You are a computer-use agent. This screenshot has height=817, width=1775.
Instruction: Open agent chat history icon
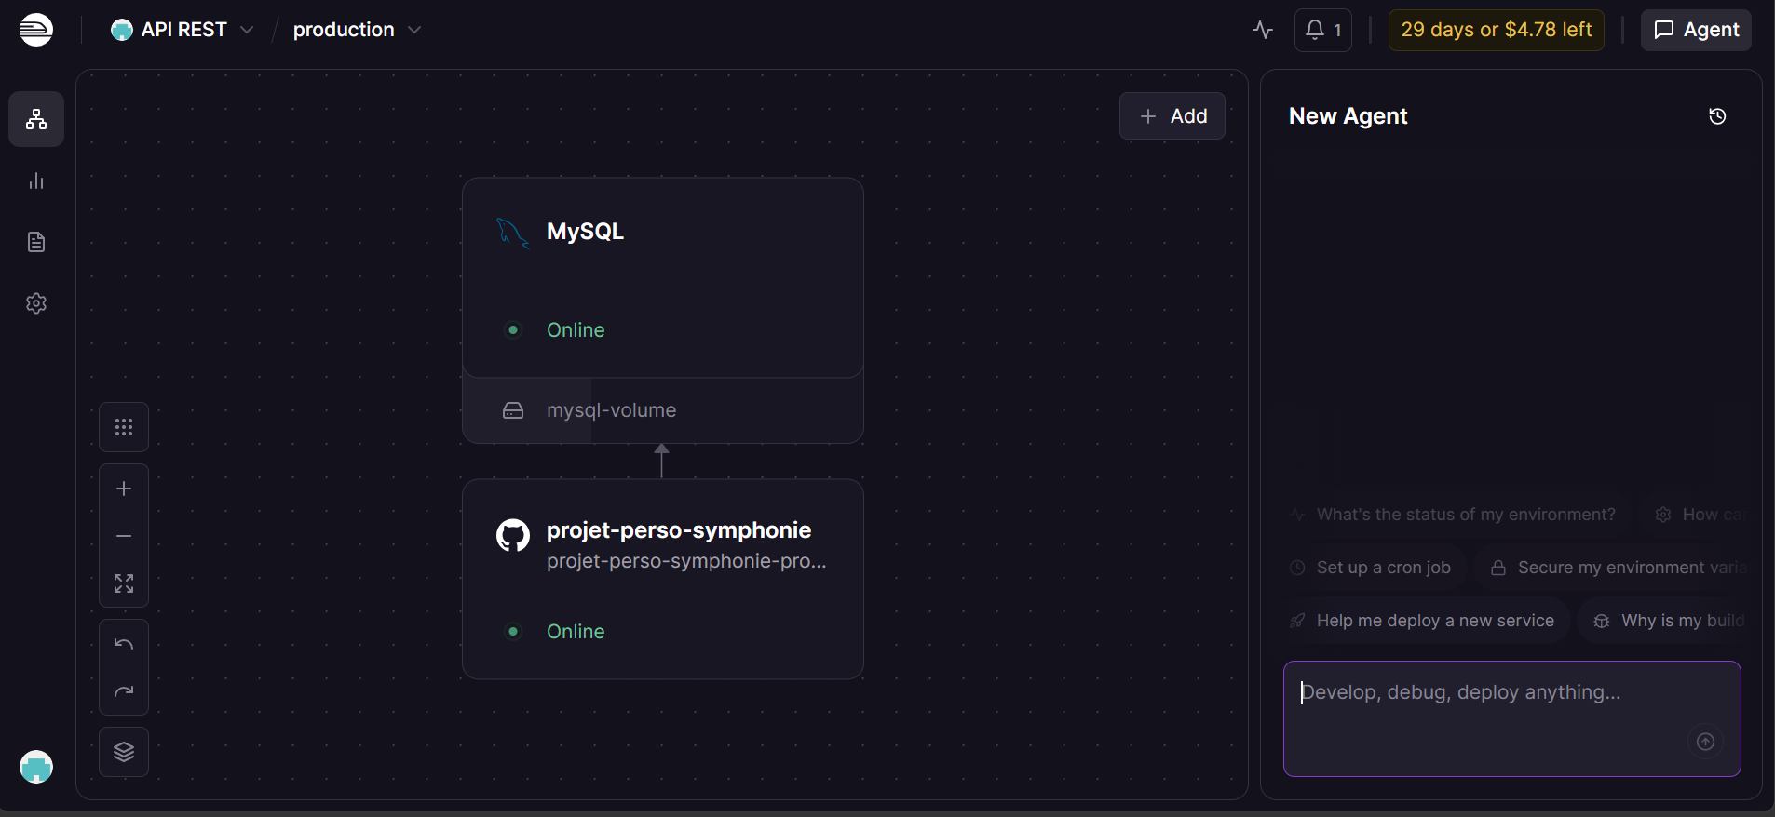click(x=1717, y=116)
